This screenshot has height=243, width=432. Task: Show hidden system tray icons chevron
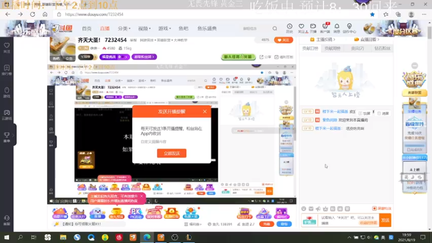(349, 237)
